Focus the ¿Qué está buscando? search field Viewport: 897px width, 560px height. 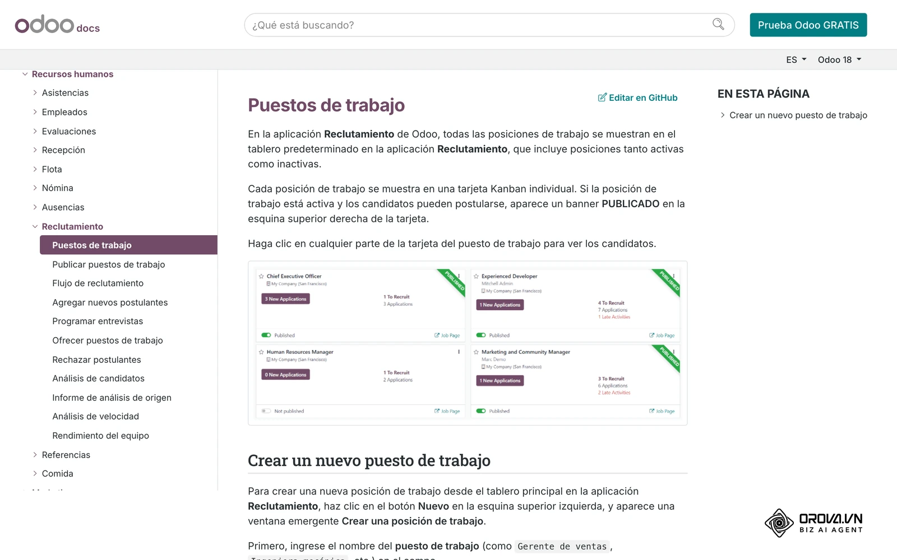click(x=489, y=25)
